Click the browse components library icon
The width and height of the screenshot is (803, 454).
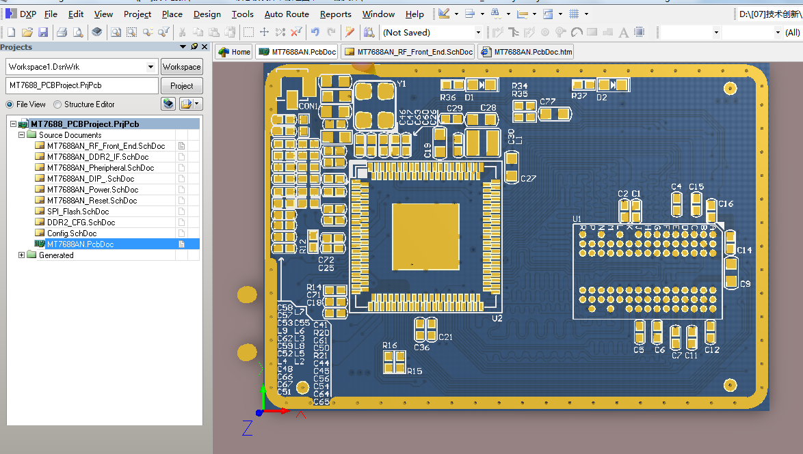[369, 32]
